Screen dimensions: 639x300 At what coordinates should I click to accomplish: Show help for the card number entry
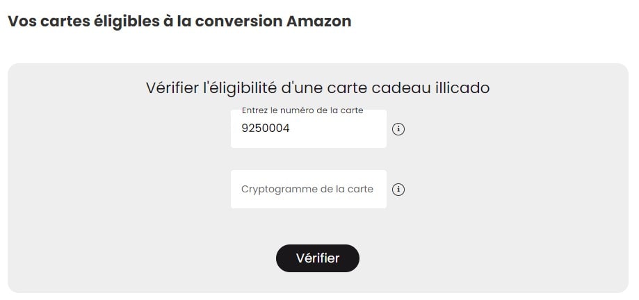pyautogui.click(x=398, y=129)
